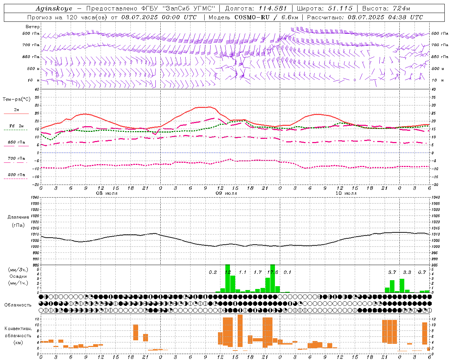
Task: Click the '500 гПа' legend entry in temperature panel
Action: (17, 175)
